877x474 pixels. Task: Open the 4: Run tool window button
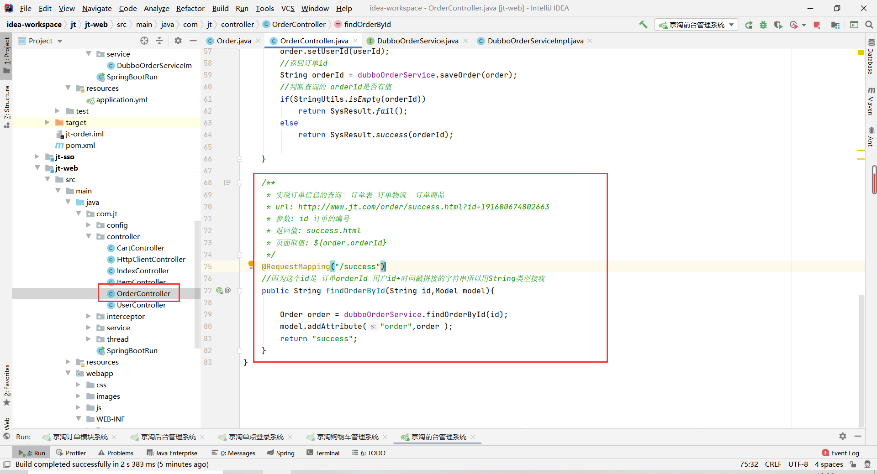[x=32, y=453]
